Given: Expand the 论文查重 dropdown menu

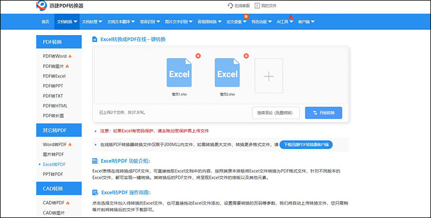Looking at the screenshot, I should pos(237,22).
